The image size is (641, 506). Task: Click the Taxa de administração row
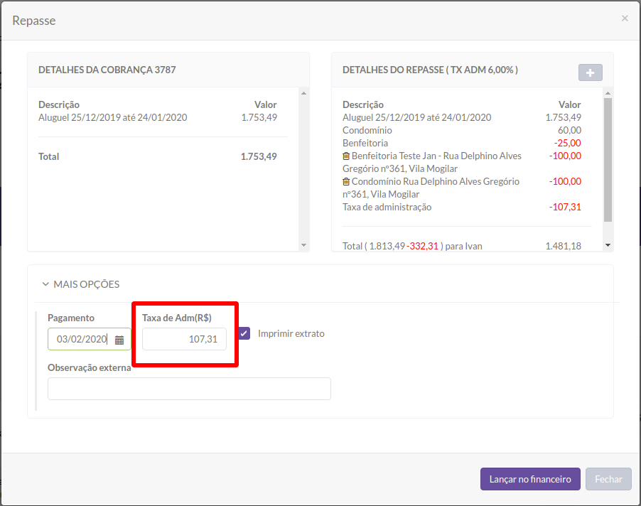point(461,208)
